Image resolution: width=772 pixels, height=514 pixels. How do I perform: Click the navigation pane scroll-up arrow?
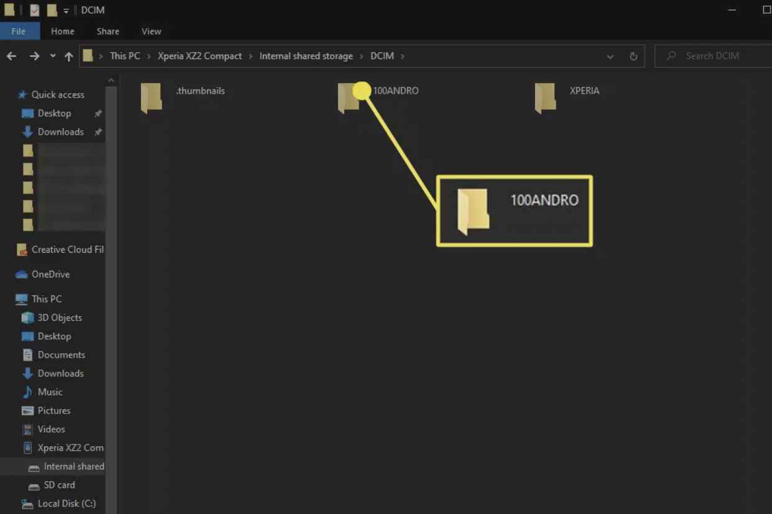click(111, 81)
